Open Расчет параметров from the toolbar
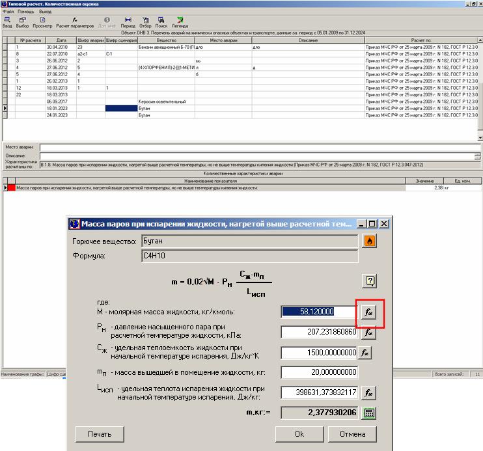 click(75, 22)
